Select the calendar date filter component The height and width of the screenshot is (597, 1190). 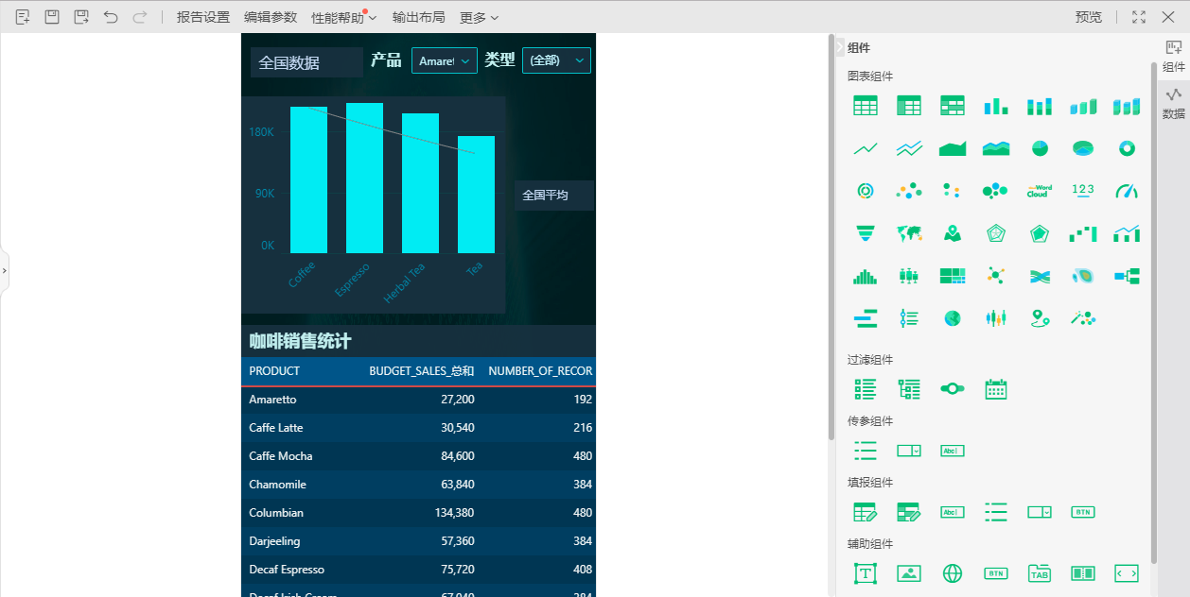[996, 389]
